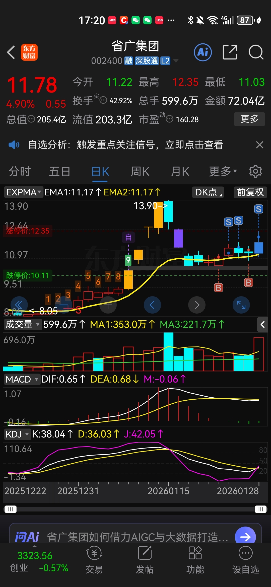The height and width of the screenshot is (587, 271).
Task: Tap info icon beside 总值
Action: (x=31, y=119)
